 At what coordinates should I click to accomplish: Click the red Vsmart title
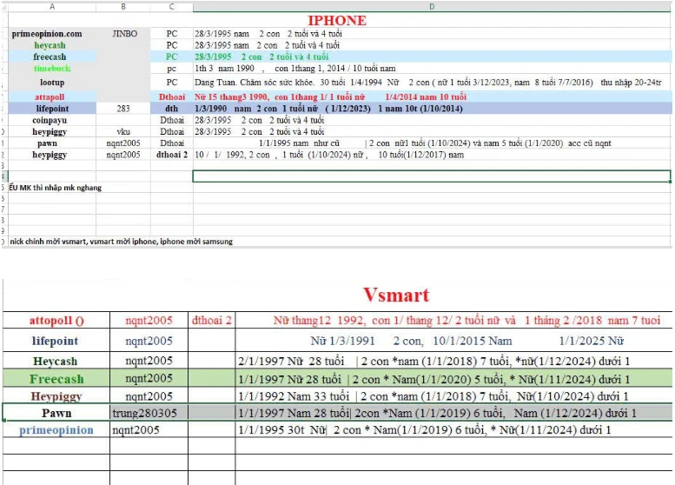[396, 295]
